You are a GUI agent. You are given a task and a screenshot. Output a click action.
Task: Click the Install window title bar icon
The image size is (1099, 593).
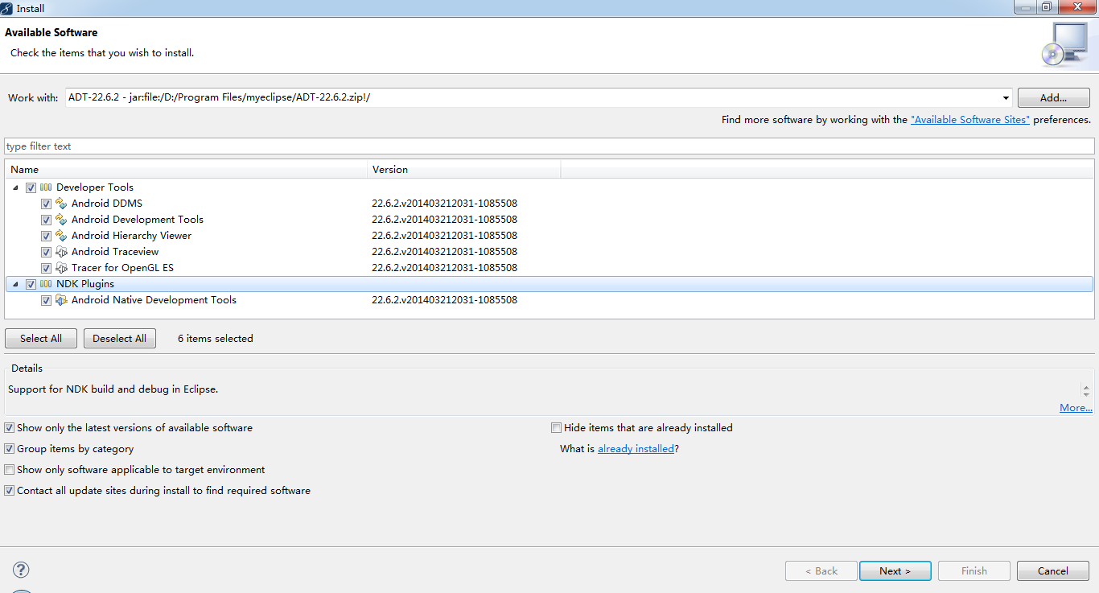7,8
